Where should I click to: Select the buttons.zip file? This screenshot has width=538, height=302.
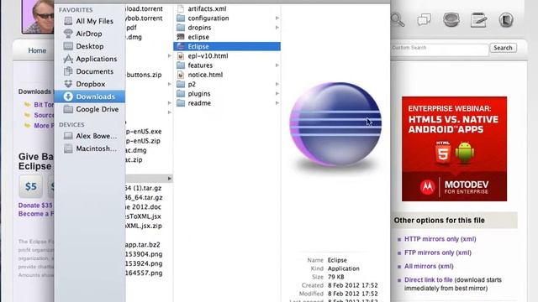144,75
